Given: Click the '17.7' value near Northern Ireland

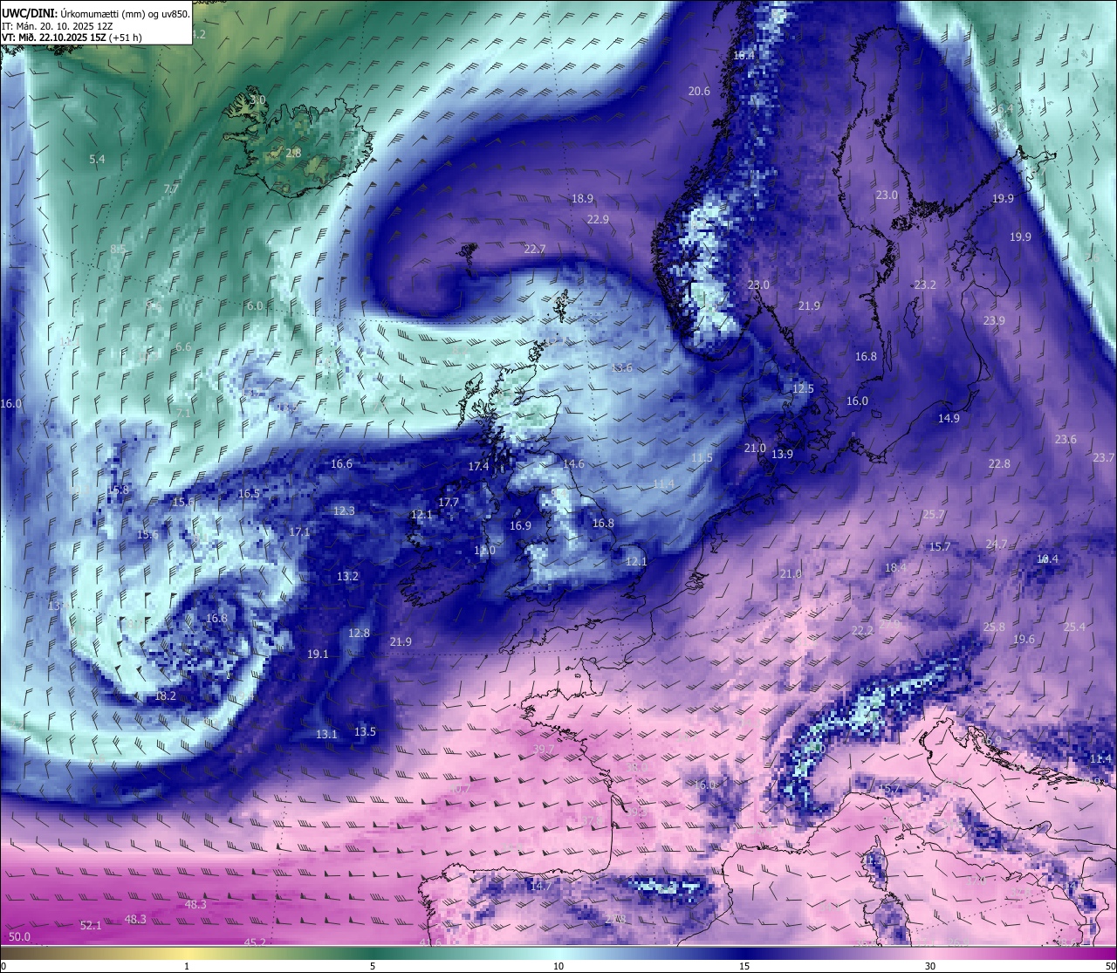Looking at the screenshot, I should click(449, 502).
